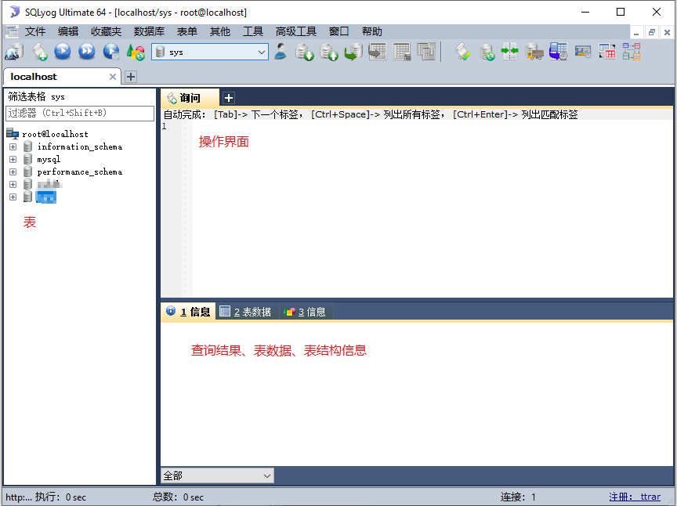Click database backup icon with up arrow
The image size is (677, 506).
(329, 52)
